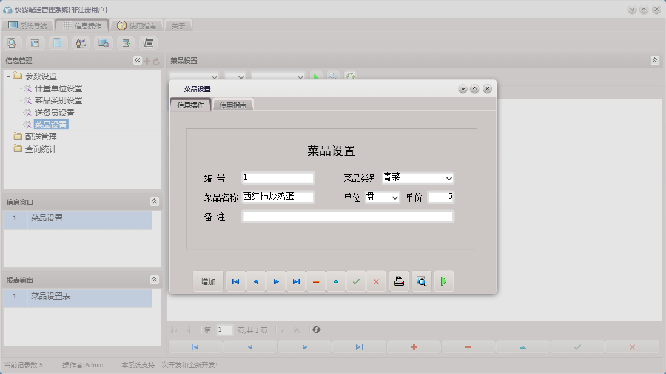Screen dimensions: 666x374
Task: Click the print icon in the dialog toolbar
Action: (399, 281)
